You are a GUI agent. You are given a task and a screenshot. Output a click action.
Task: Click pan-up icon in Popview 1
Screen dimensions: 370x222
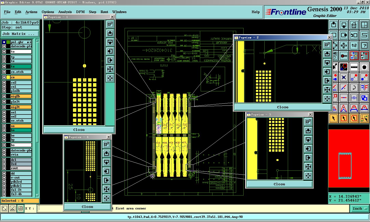coord(110,33)
